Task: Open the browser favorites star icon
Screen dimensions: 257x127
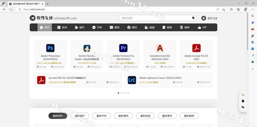Action: 231,9
